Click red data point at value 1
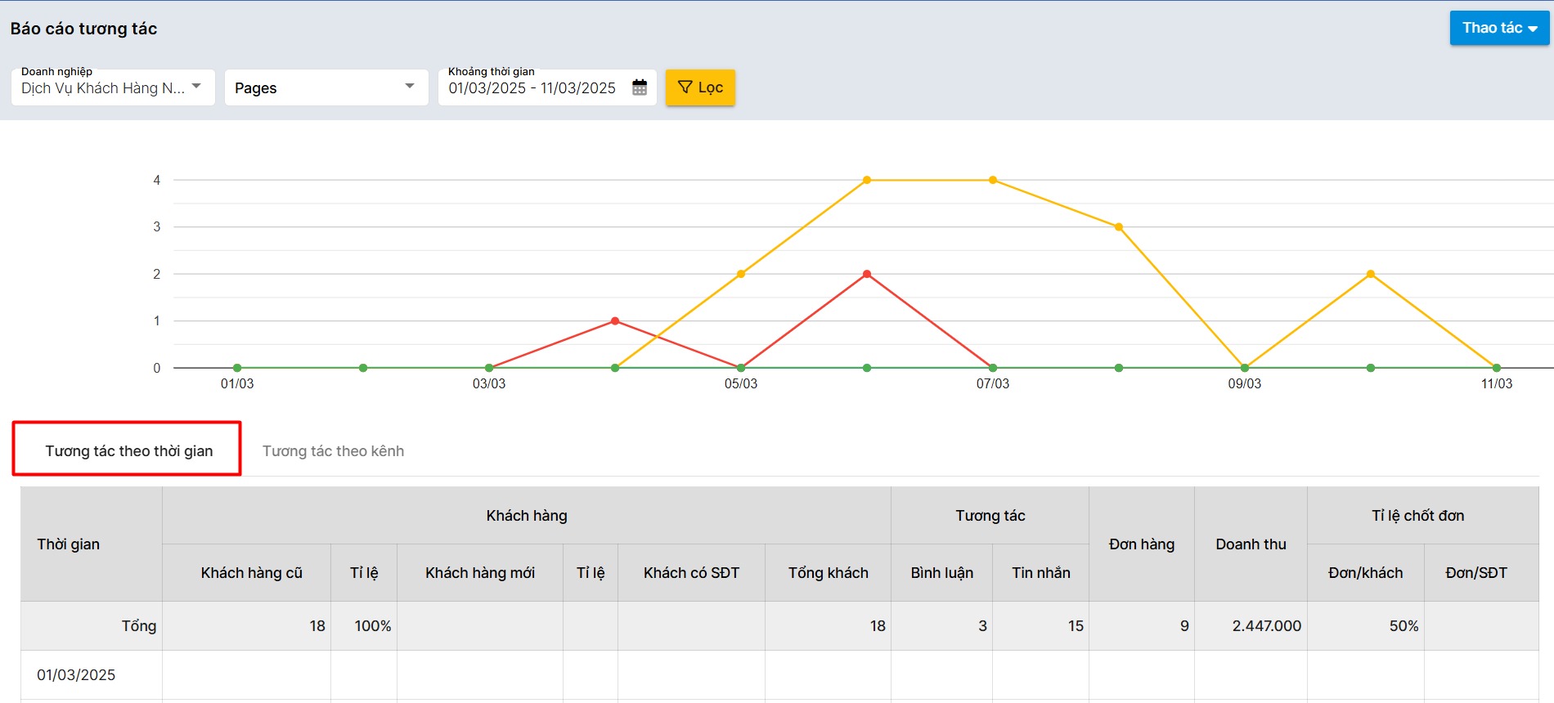 coord(615,321)
